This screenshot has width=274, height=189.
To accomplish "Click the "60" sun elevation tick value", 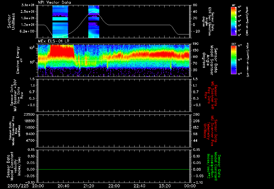I will point(195,5).
